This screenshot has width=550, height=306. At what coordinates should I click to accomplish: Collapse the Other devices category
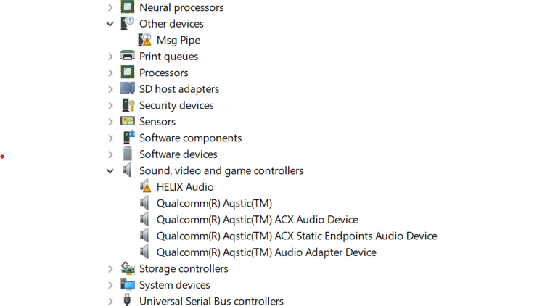(x=110, y=24)
